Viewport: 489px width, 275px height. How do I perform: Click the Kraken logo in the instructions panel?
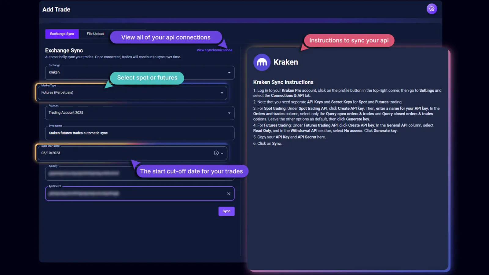pos(262,62)
